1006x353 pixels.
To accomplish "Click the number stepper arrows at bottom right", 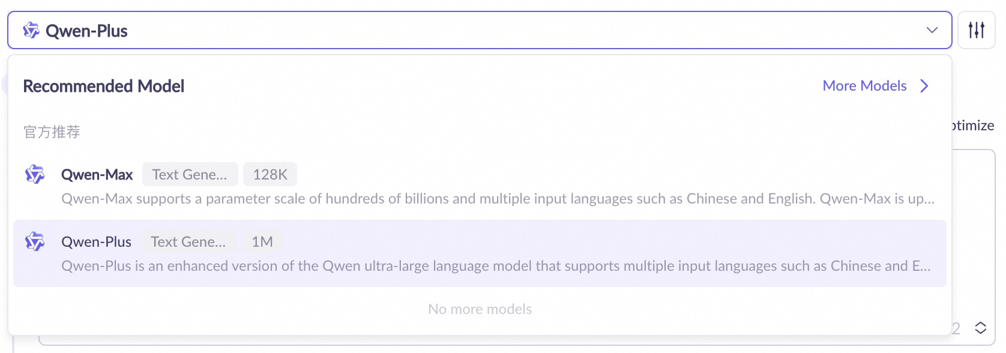I will pyautogui.click(x=981, y=328).
